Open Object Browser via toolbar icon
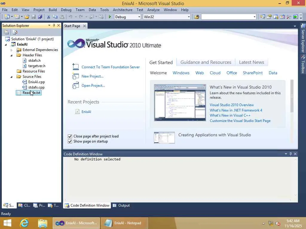This screenshot has width=306, height=229. pos(282,17)
